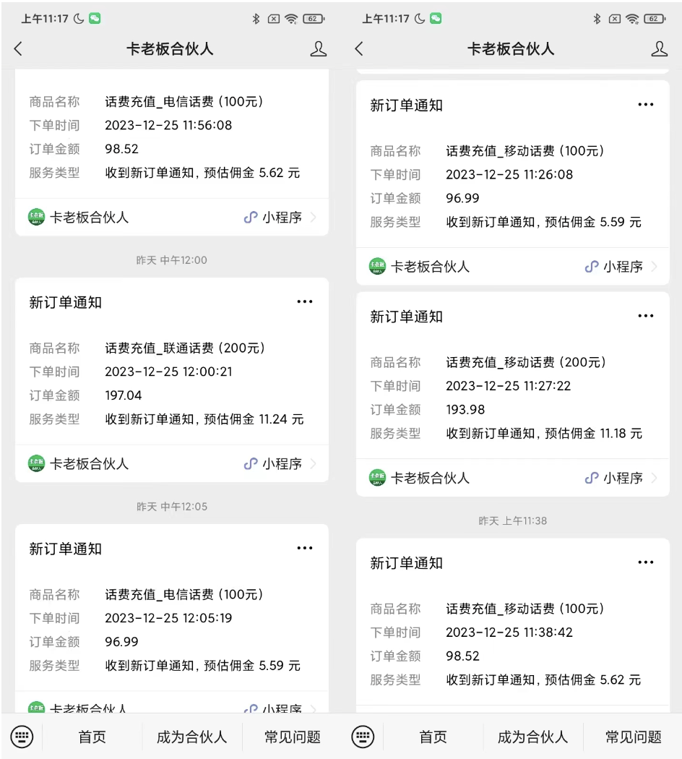Tap the order time 2023-12-25 11:27:22
This screenshot has height=759, width=682.
(x=509, y=386)
